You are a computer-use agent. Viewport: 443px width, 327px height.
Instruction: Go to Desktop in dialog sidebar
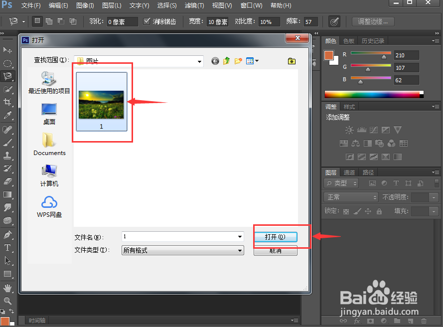49,114
